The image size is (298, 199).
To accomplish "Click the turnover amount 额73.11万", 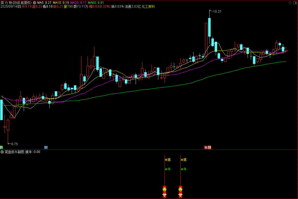I will click(x=81, y=6).
